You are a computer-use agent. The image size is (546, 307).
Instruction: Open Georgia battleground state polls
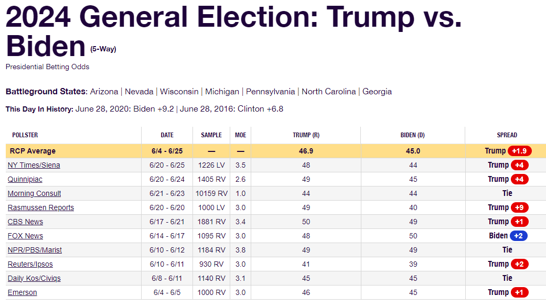(377, 91)
